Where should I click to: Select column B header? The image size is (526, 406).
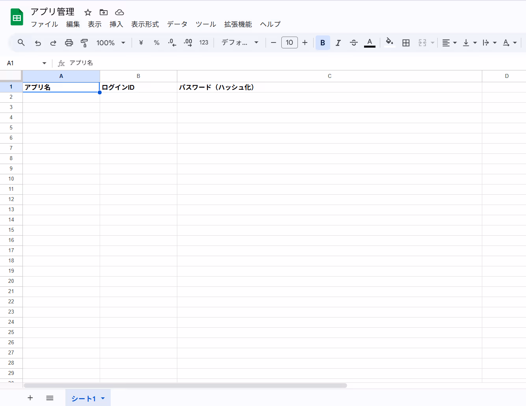coord(138,76)
